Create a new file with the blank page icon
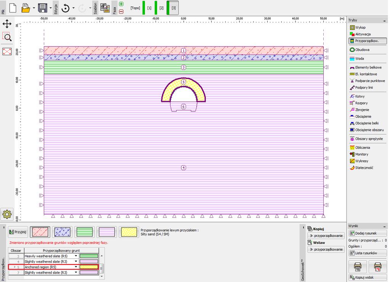Screen dimensions: 390x282 point(13,8)
